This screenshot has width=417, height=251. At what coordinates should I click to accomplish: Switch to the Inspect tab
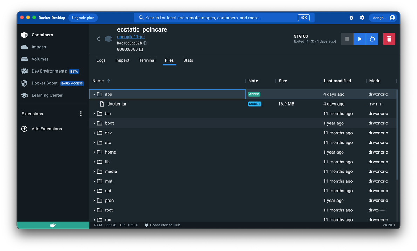coord(122,60)
